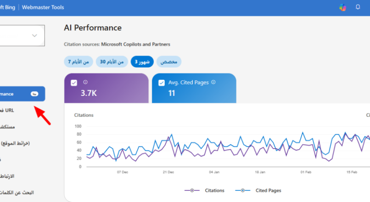This screenshot has width=370, height=202.
Task: Select the 7 days range chip
Action: (x=78, y=62)
